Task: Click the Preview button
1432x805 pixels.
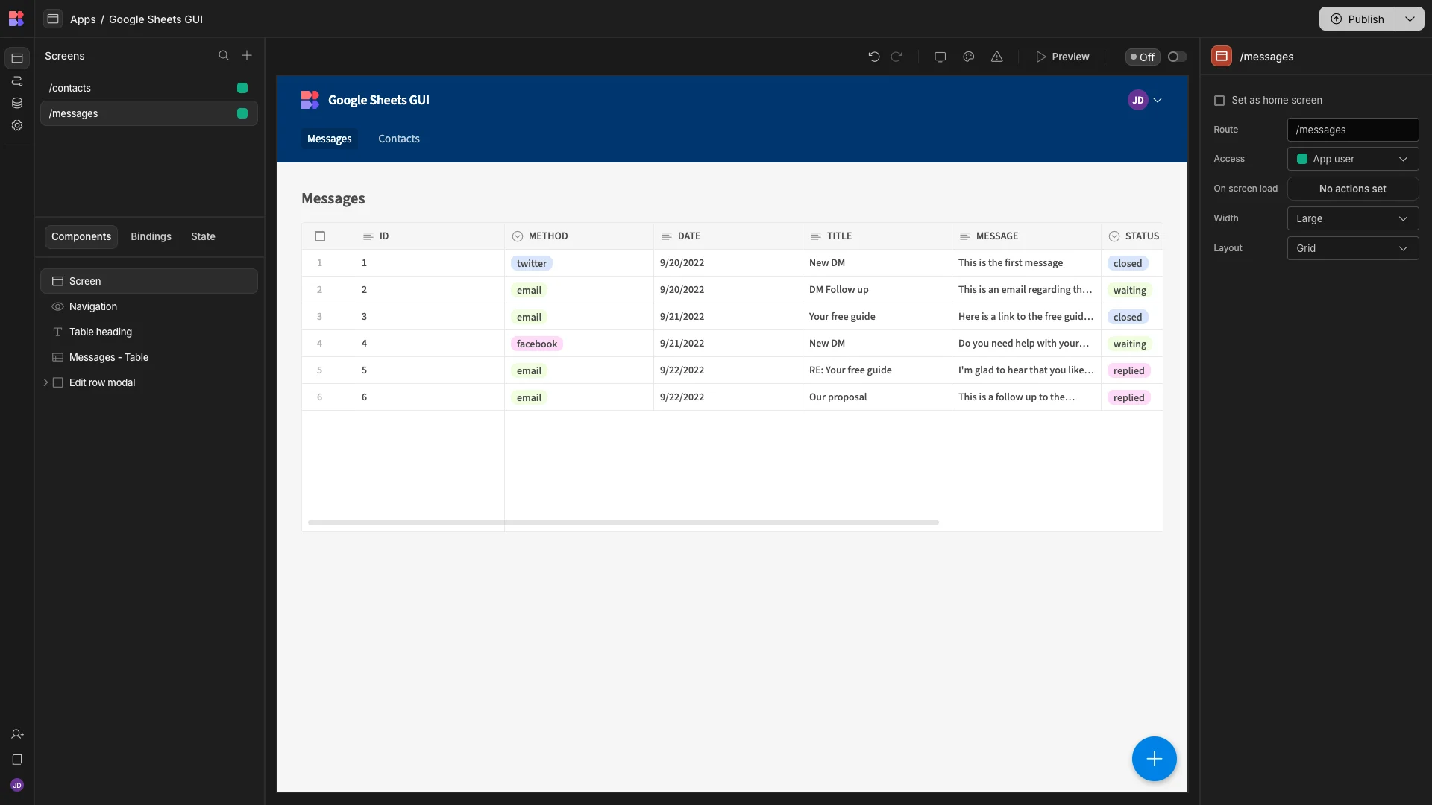Action: click(x=1062, y=57)
